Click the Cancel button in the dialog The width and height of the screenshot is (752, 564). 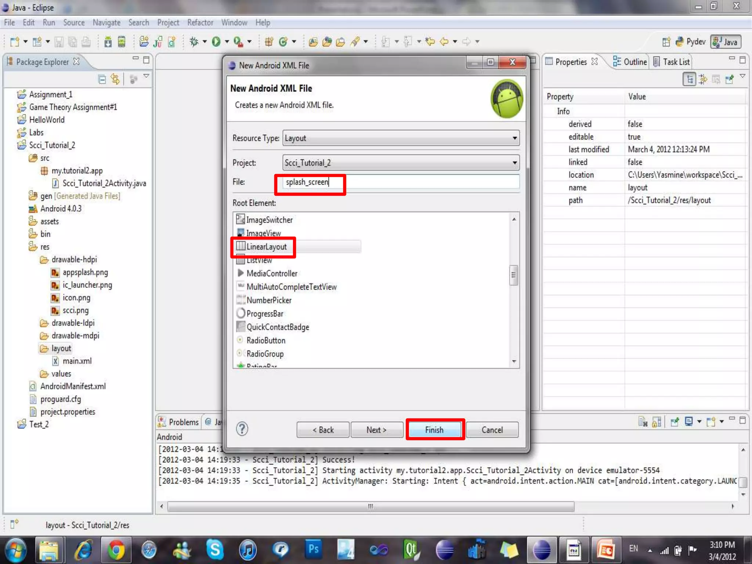[x=492, y=430]
